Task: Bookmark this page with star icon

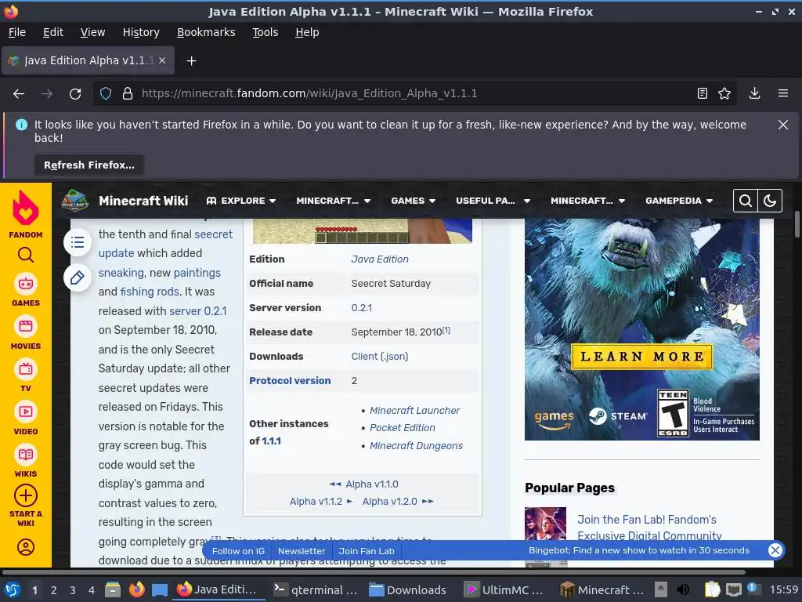Action: (x=724, y=94)
